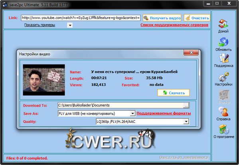The width and height of the screenshot is (239, 165).
Task: Close the Настройки видео dialog
Action: (x=191, y=52)
